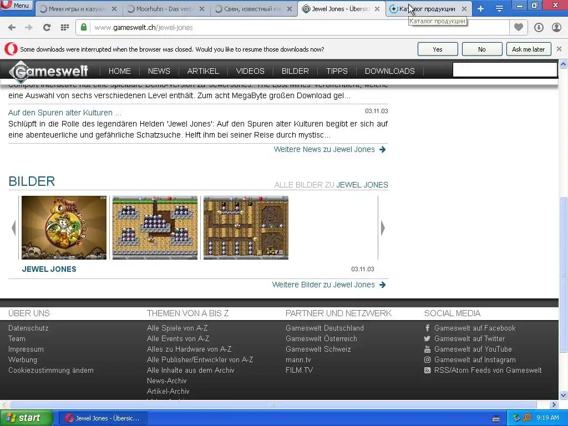
Task: Open Cookiezustimmung ändern link
Action: [50, 370]
